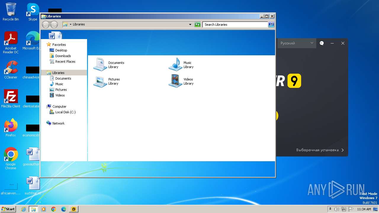The height and width of the screenshot is (213, 379).
Task: Click the chat bubble icon in installer window
Action: coord(322,43)
